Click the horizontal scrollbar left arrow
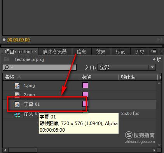This screenshot has width=164, height=153. [x=5, y=150]
